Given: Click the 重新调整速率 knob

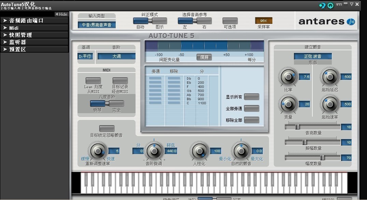Looking at the screenshot, I should (x=97, y=150).
